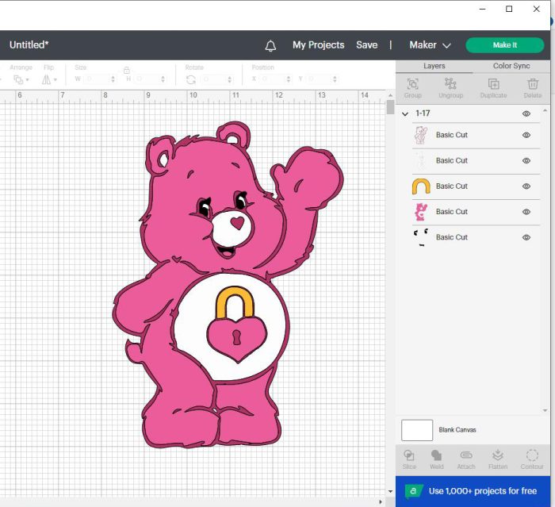The width and height of the screenshot is (555, 507).
Task: Adjust the Y position stepper arrows
Action: (x=335, y=79)
